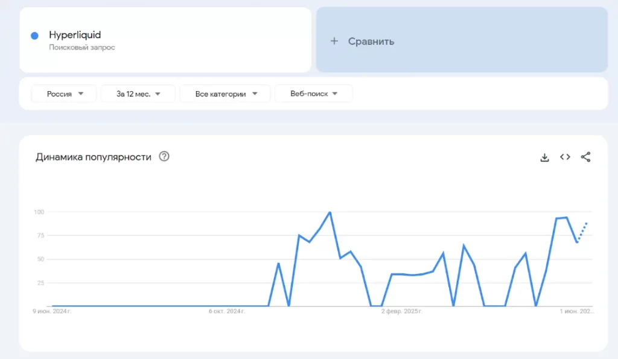Screen dimensions: 618x359
Task: Click the 50 y-axis label
Action: (40, 259)
